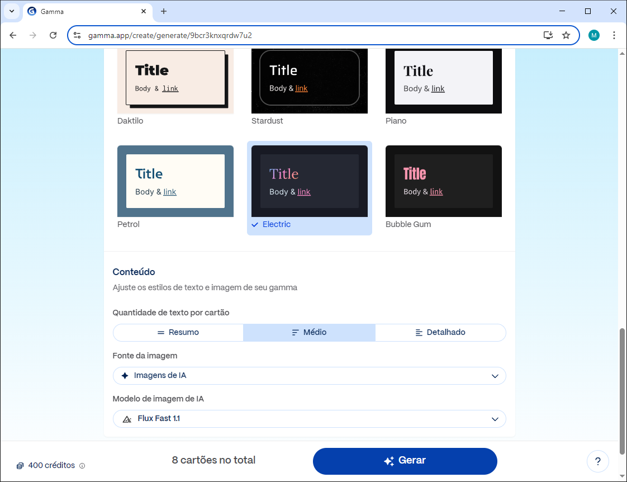Open the Flux Fast 1.1 model dropdown
This screenshot has width=627, height=482.
coord(309,419)
